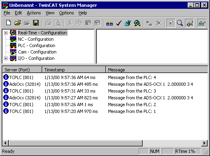Select log entry 'Message from the PLC: 1'
The height and width of the screenshot is (156, 210).
[132, 111]
